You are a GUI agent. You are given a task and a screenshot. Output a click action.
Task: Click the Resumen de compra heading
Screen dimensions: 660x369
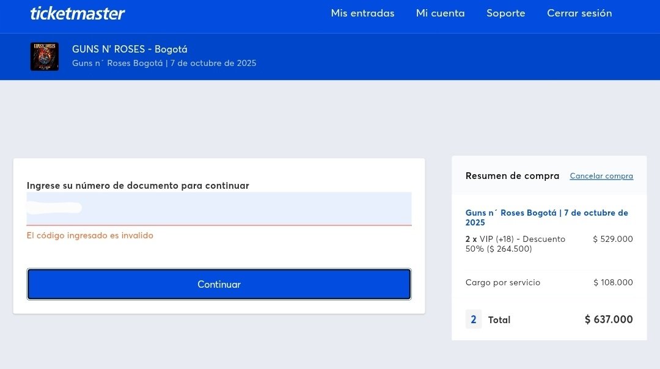click(x=512, y=176)
